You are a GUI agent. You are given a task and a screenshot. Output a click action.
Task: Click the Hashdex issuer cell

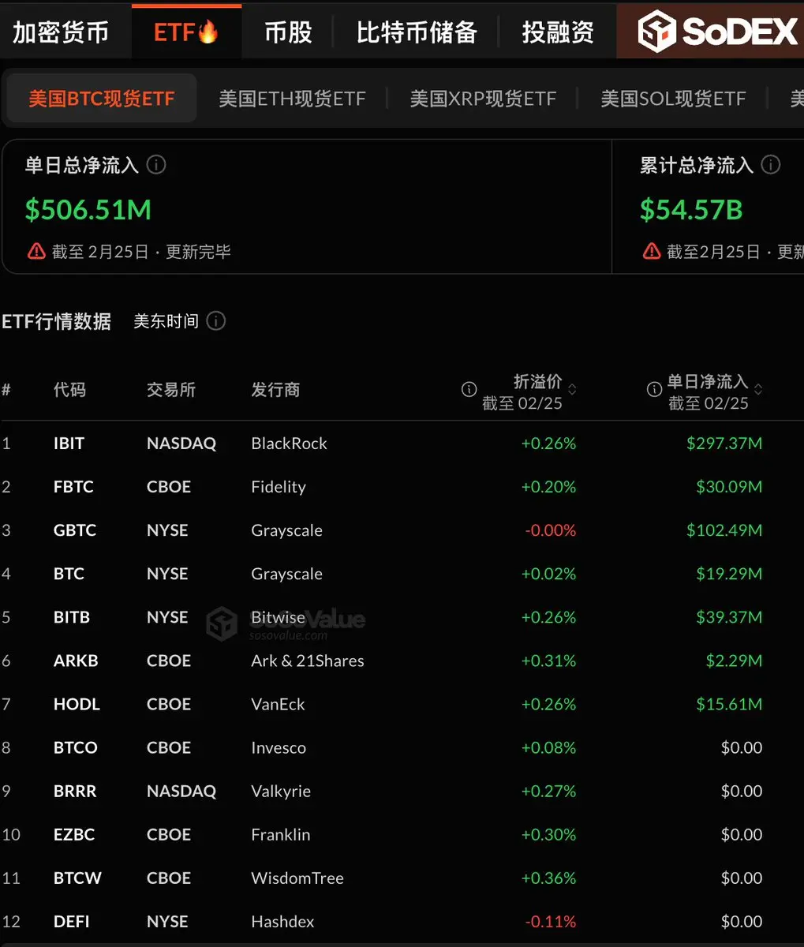coord(282,921)
